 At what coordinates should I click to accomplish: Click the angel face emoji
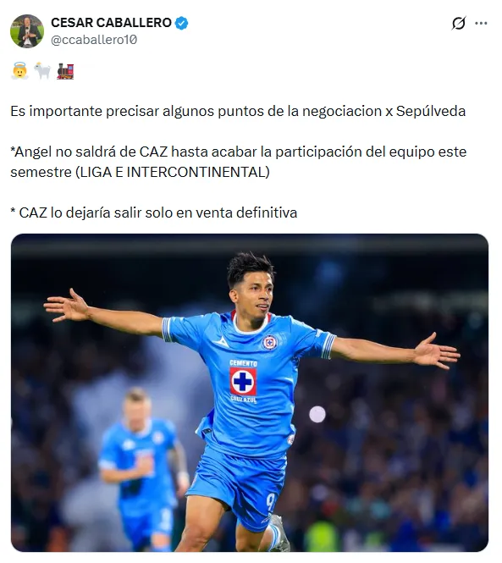tap(19, 71)
